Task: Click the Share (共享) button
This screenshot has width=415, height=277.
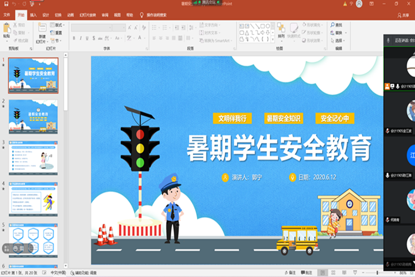Action: (x=403, y=15)
